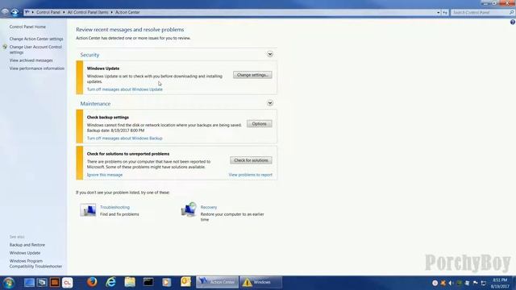Open the Troubleshooting link

click(114, 207)
